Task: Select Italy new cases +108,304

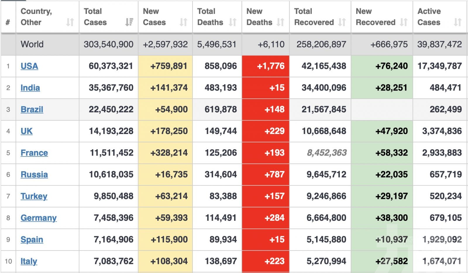Action: [169, 261]
